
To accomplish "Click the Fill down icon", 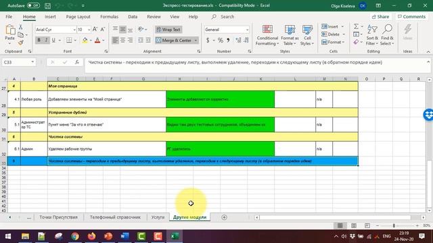I will [x=357, y=34].
